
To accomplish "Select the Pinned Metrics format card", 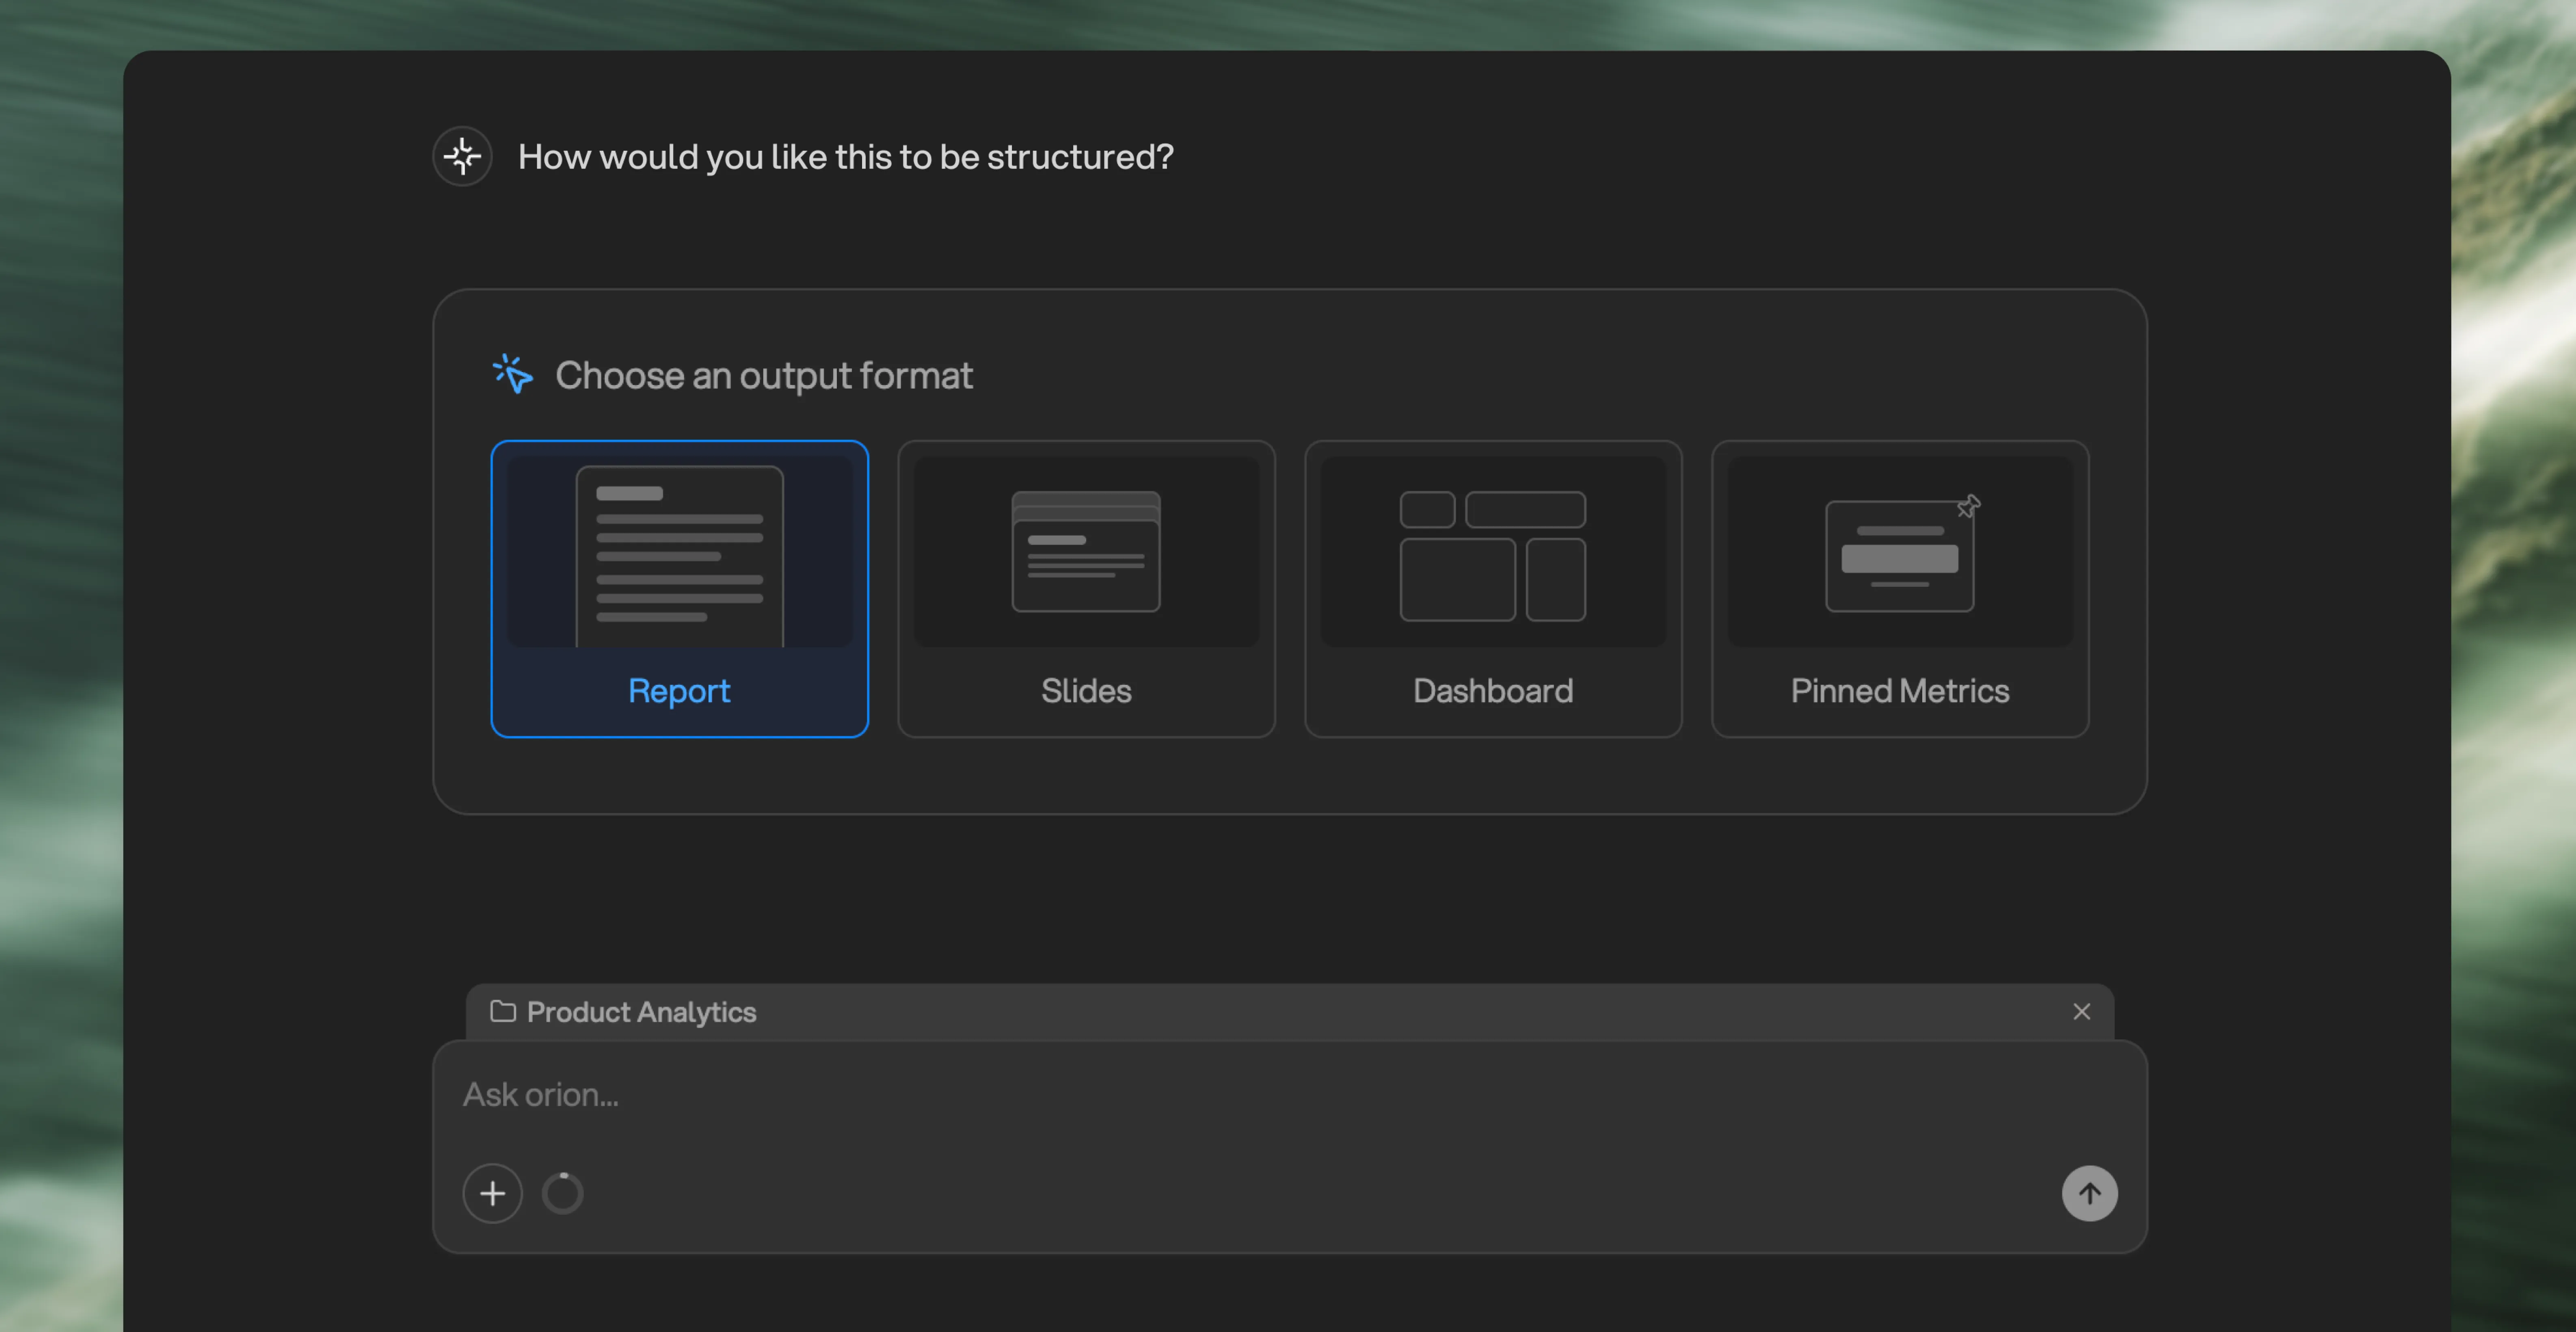I will [1900, 588].
